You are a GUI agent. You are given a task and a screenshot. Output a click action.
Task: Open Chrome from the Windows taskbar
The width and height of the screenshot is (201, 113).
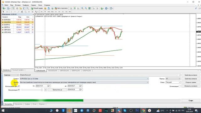click(x=143, y=110)
